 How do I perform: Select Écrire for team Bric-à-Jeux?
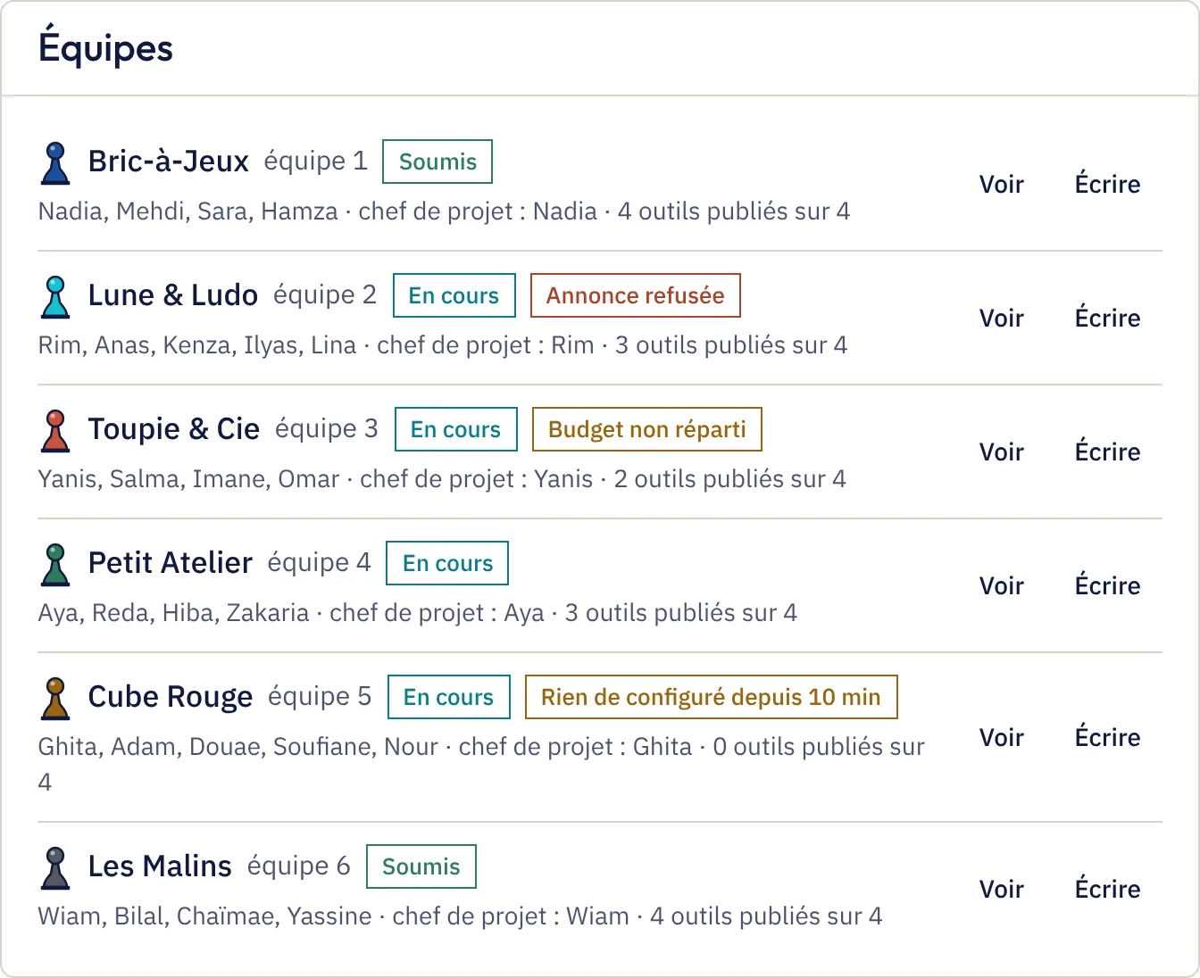coord(1107,185)
